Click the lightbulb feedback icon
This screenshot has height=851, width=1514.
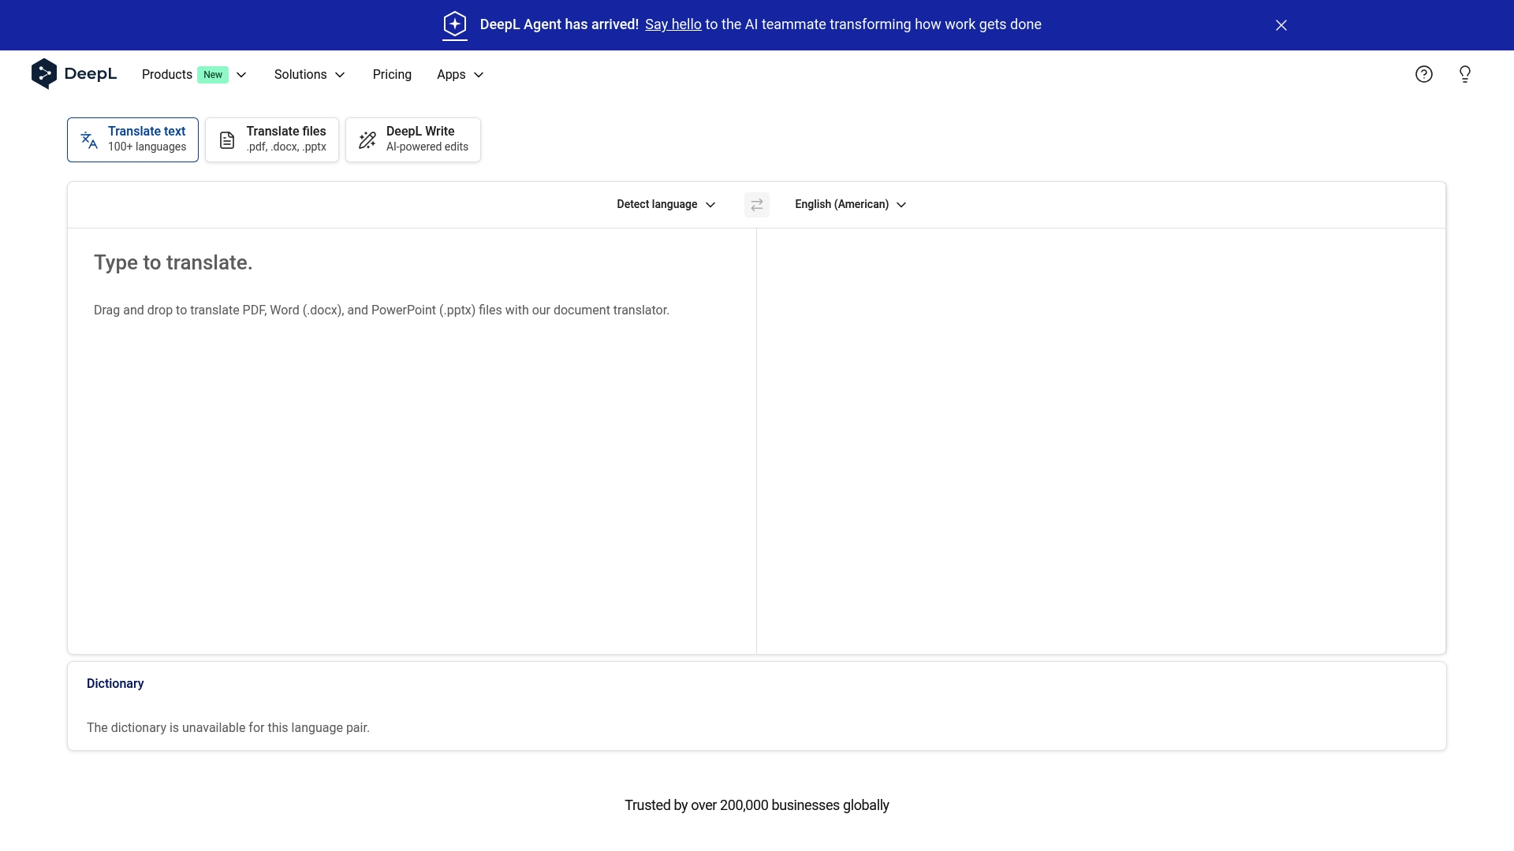[1465, 73]
